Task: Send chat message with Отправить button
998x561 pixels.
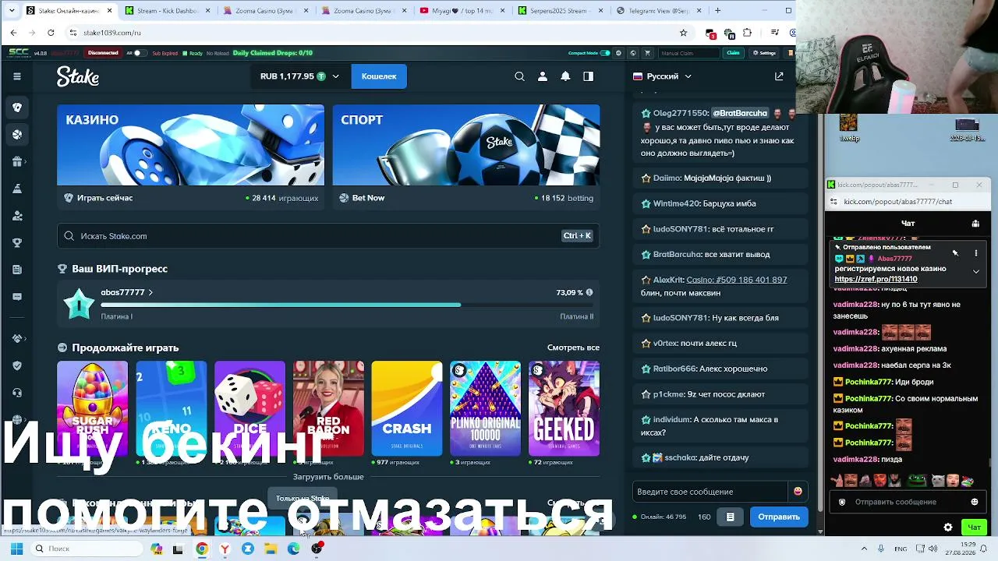Action: tap(779, 517)
